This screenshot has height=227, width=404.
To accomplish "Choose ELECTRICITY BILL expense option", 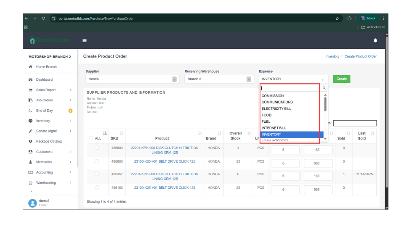I will [x=276, y=108].
